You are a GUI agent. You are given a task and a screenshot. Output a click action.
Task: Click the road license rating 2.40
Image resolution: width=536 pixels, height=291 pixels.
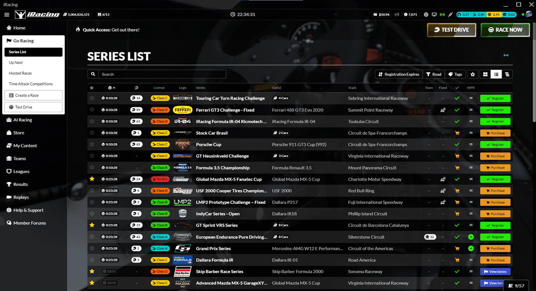(478, 14)
